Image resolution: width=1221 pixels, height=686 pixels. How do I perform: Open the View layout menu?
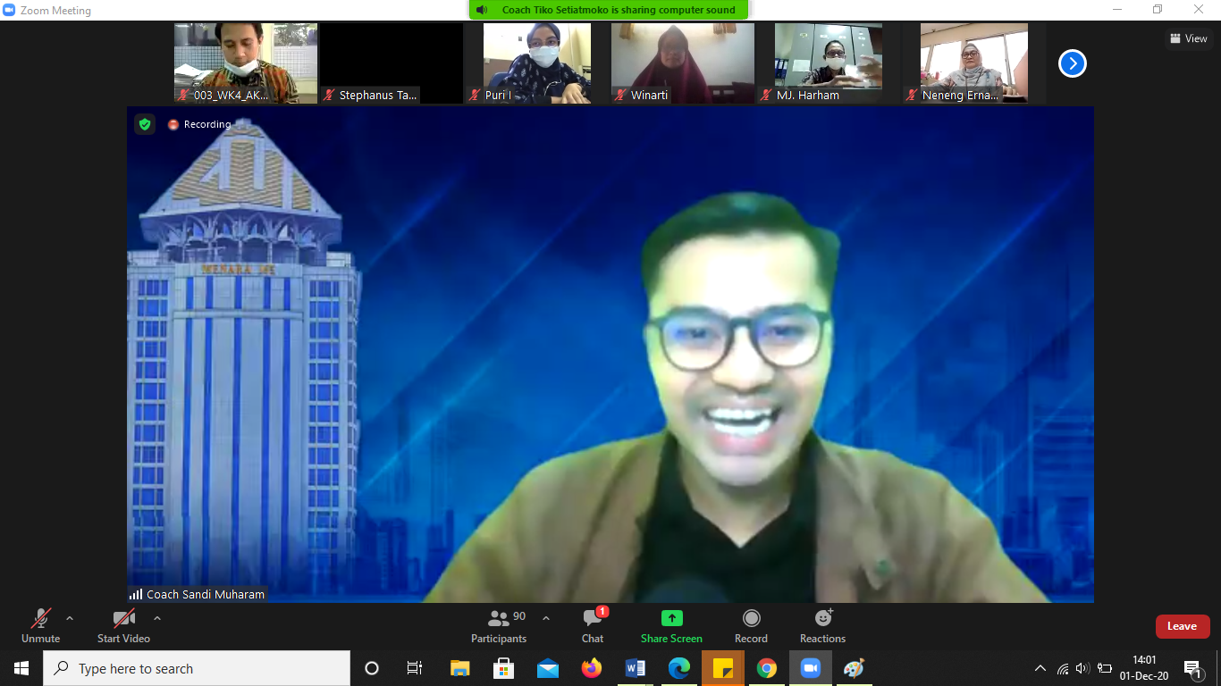click(x=1189, y=38)
